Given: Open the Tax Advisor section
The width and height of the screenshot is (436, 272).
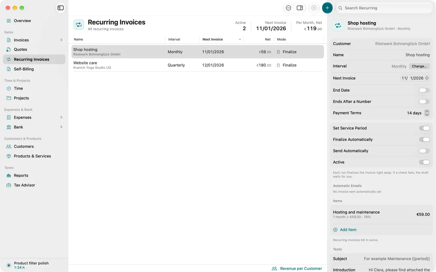Looking at the screenshot, I should tap(34, 185).
